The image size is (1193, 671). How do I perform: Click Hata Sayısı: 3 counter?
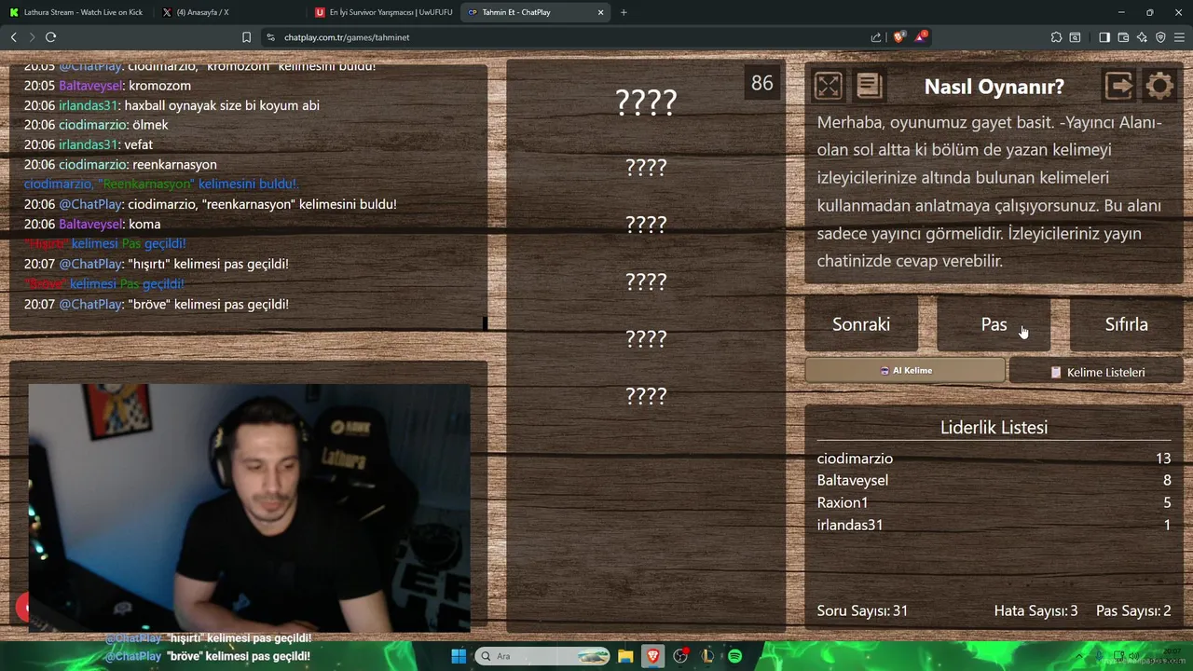click(1035, 610)
